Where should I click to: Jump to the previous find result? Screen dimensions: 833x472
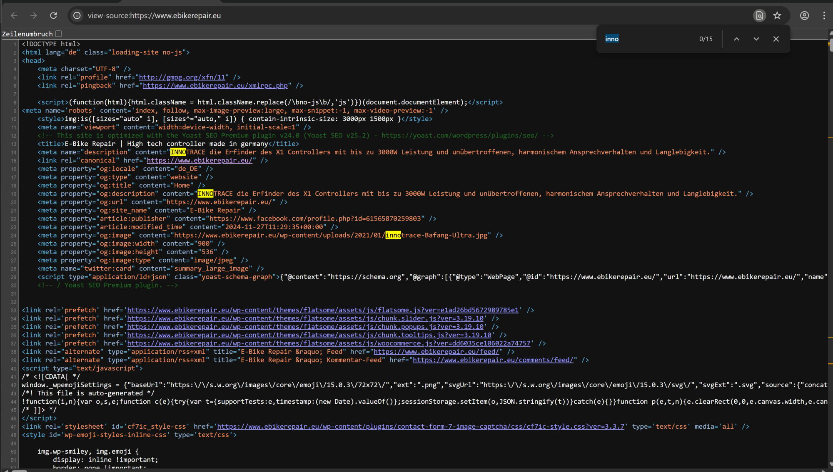(736, 39)
